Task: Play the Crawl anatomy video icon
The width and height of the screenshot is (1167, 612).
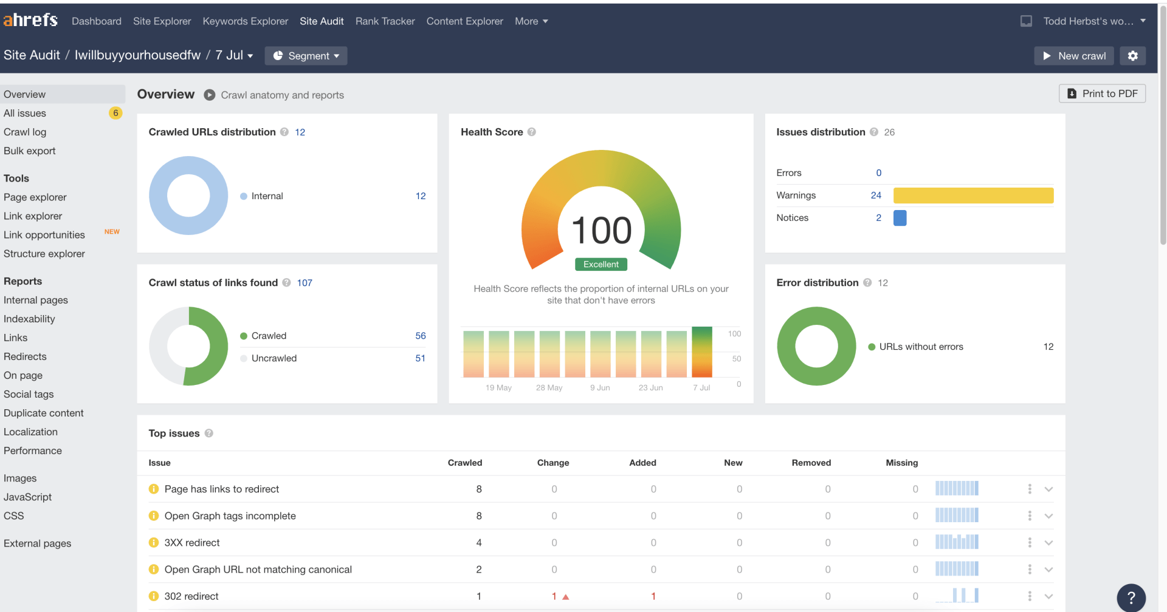Action: [209, 95]
